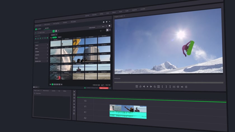
Task: Open the Project panel tab
Action: (37, 90)
